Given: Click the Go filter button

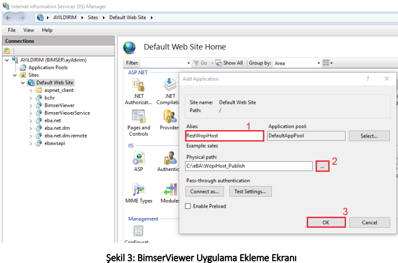Looking at the screenshot, I should click(200, 63).
